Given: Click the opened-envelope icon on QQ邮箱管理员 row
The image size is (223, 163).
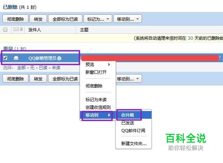Looking at the screenshot, I should pos(16,58).
